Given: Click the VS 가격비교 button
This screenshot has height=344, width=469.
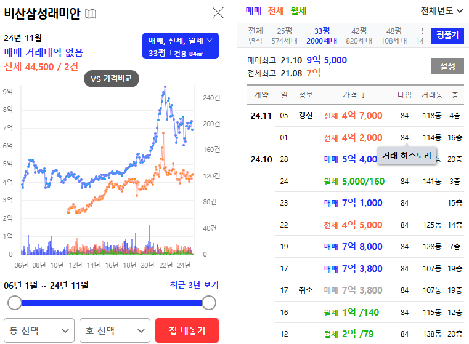Looking at the screenshot, I should tap(112, 79).
